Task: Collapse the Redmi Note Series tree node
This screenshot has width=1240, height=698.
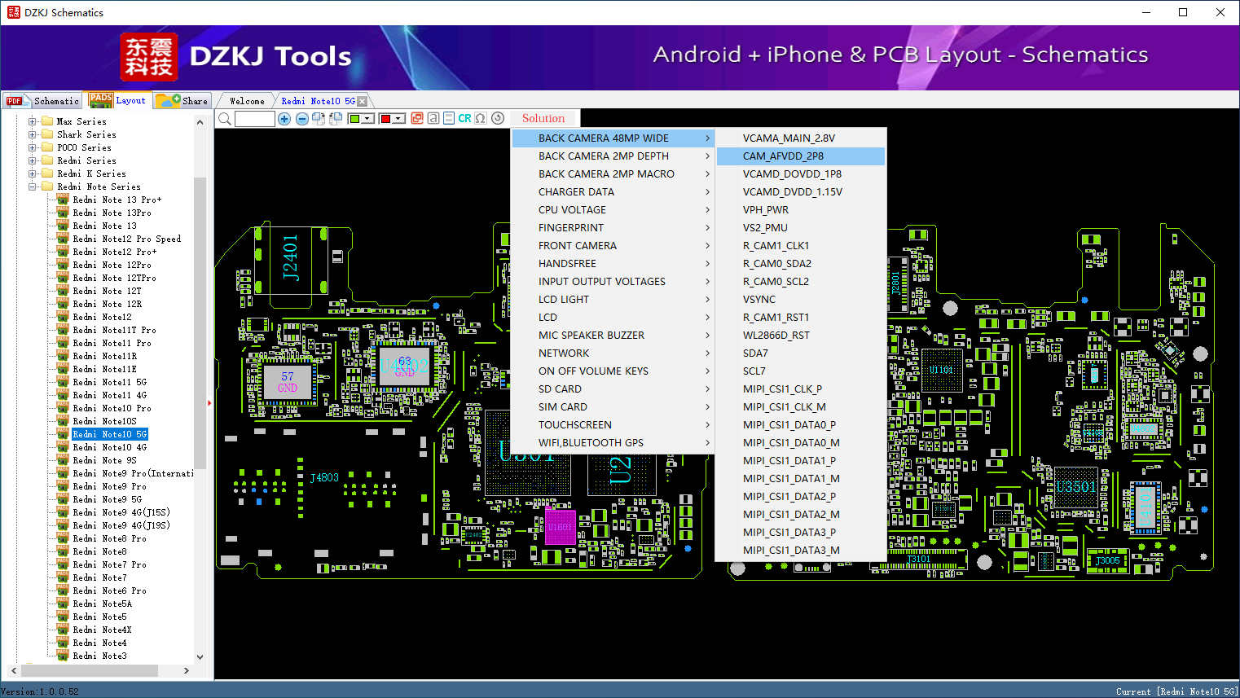Action: (33, 187)
